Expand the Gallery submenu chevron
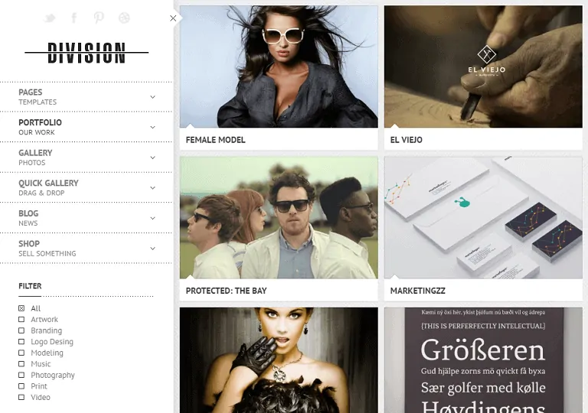The image size is (588, 413). 152,158
